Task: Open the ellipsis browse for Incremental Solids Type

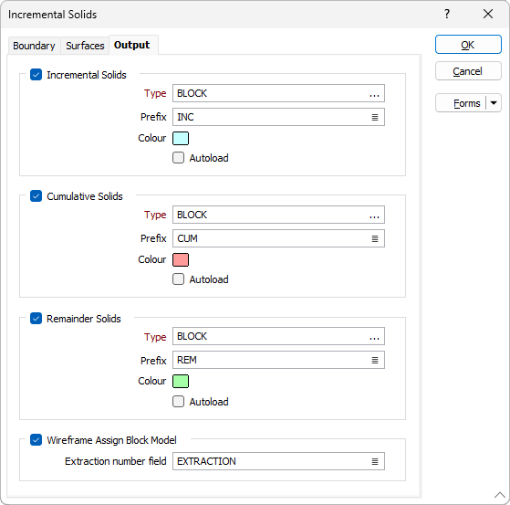Action: click(374, 94)
